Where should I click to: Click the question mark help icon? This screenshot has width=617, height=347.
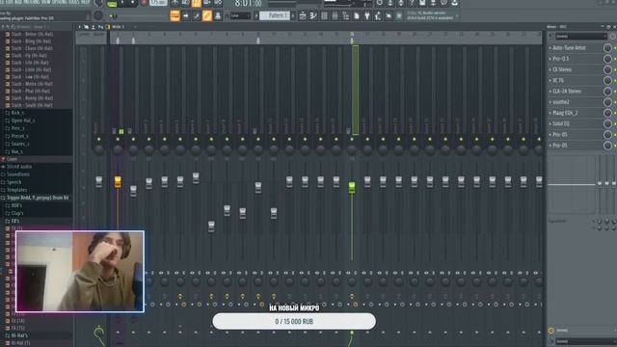[x=412, y=3]
